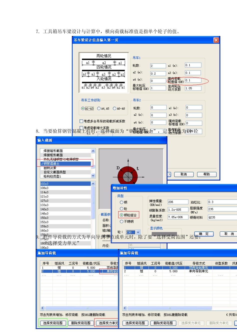Click 删除受荷范围 in right load dialog
The height and width of the screenshot is (336, 237).
point(163,323)
